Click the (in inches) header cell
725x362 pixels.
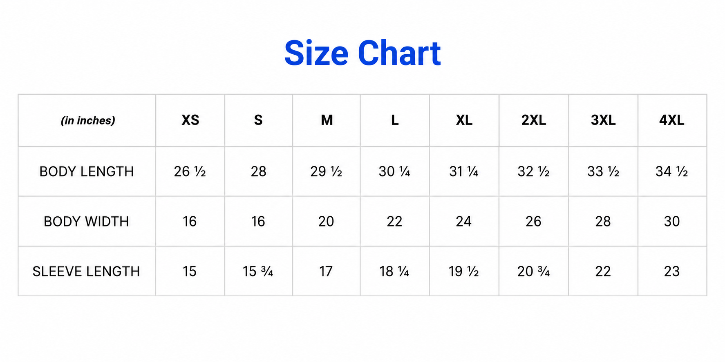point(88,120)
